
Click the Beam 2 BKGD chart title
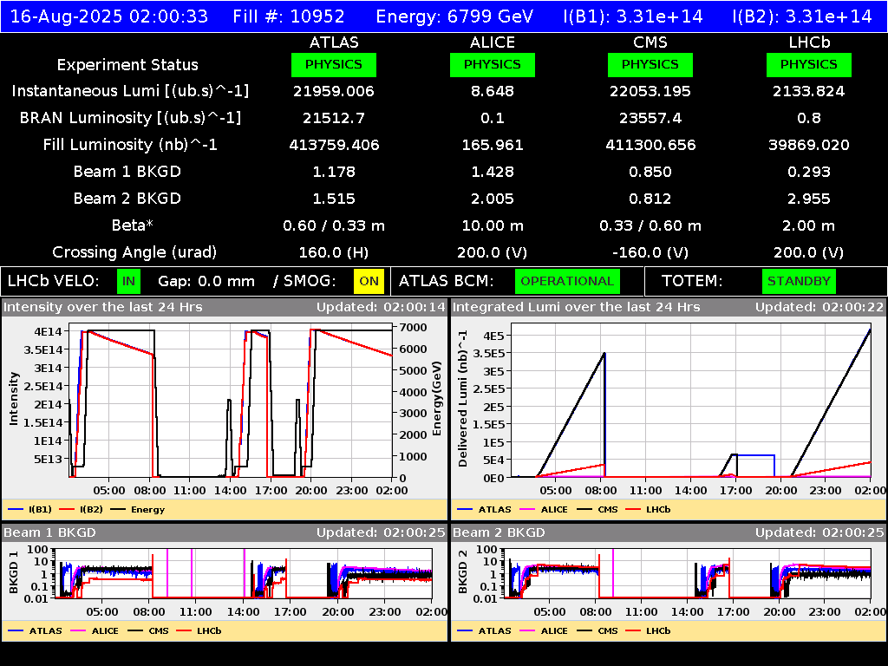pos(499,532)
